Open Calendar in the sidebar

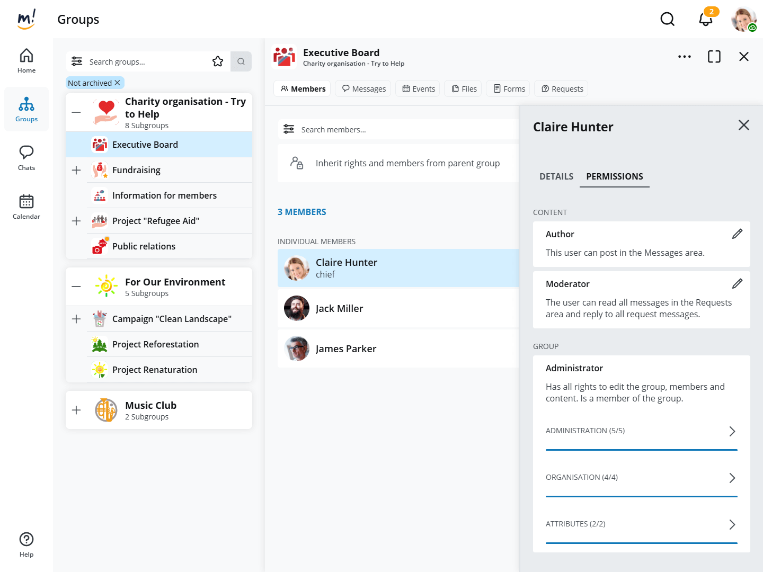26,207
